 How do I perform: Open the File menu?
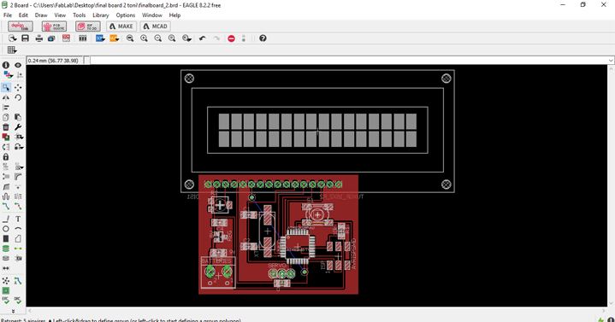point(8,15)
